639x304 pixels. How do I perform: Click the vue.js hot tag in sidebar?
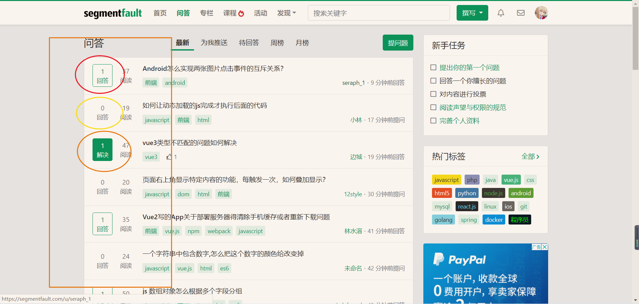(511, 180)
